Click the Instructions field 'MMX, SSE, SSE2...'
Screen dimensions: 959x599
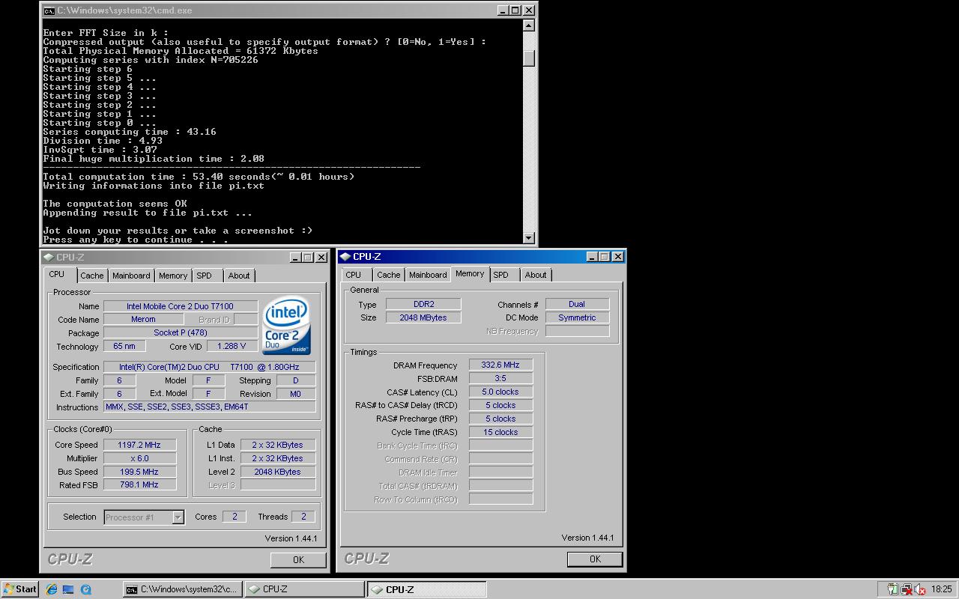point(209,407)
